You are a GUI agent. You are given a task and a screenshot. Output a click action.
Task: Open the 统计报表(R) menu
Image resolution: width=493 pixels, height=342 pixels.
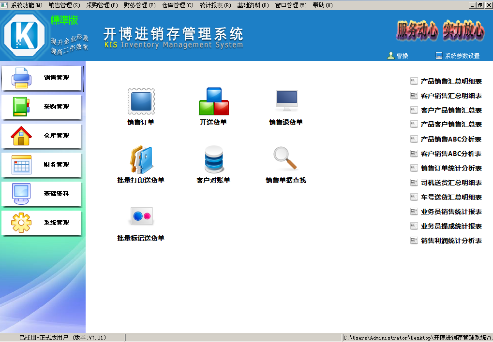[215, 5]
